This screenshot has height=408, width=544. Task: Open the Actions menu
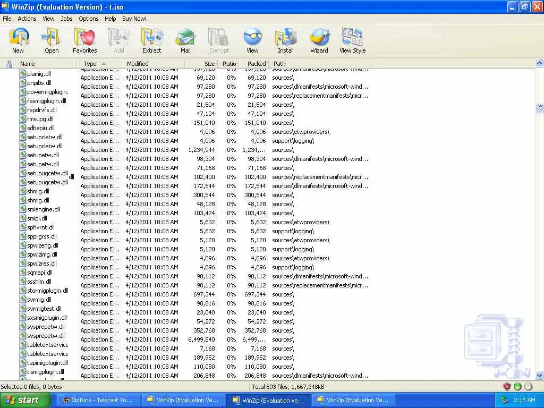(x=27, y=19)
